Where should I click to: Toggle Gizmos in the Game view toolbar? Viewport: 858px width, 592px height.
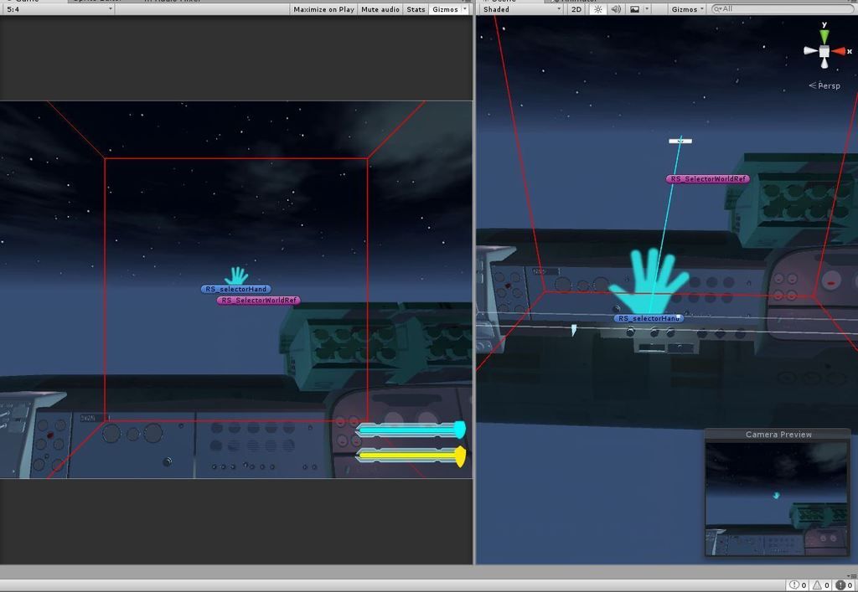[x=445, y=9]
